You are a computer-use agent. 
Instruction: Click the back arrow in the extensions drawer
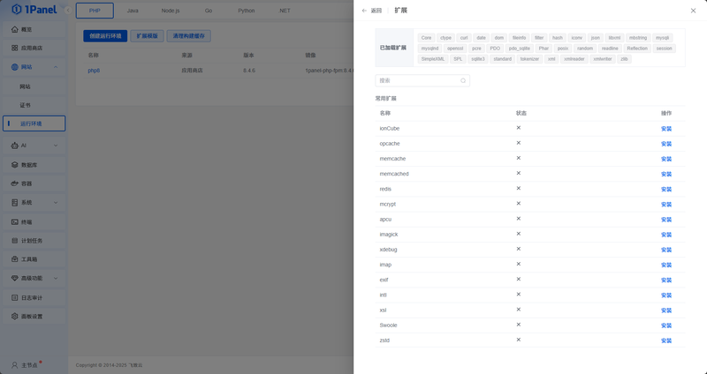click(x=364, y=11)
